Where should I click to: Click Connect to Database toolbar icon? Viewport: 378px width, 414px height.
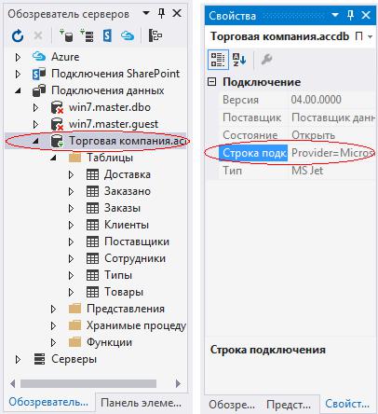pyautogui.click(x=66, y=35)
